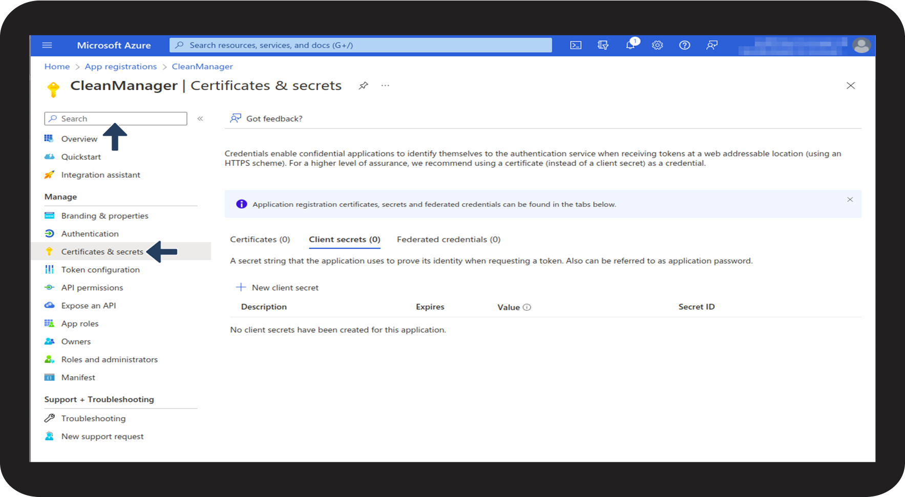Open the user account avatar menu
Image resolution: width=905 pixels, height=497 pixels.
point(861,45)
